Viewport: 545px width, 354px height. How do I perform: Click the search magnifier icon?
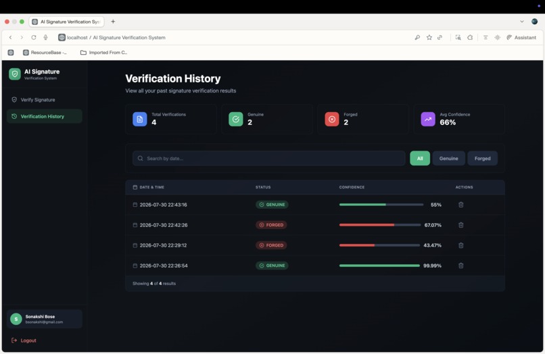(x=141, y=158)
